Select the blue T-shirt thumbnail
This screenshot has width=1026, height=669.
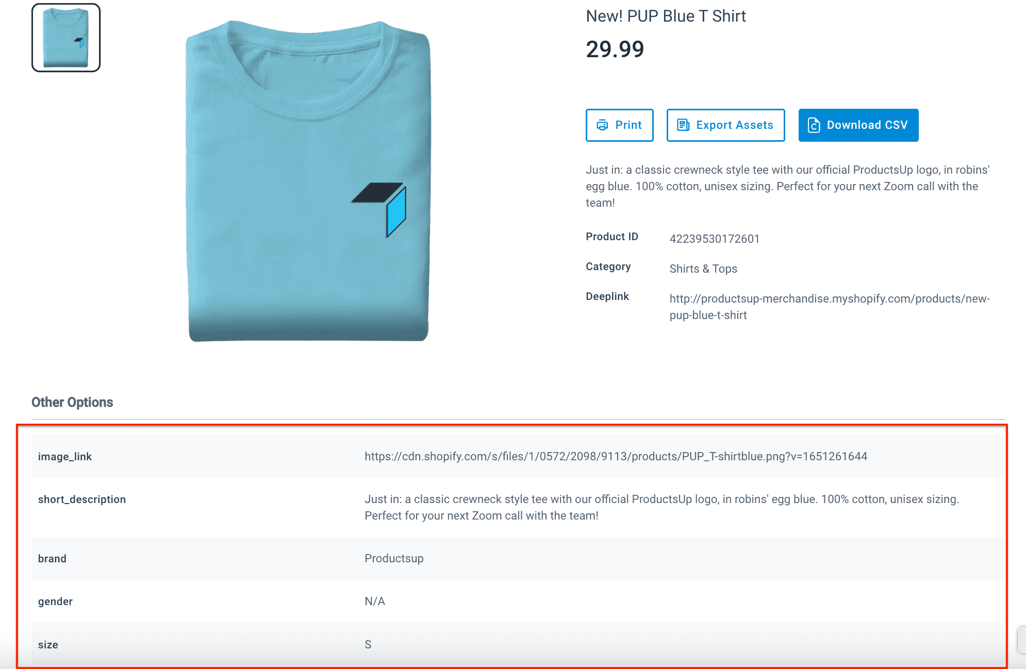pos(66,38)
